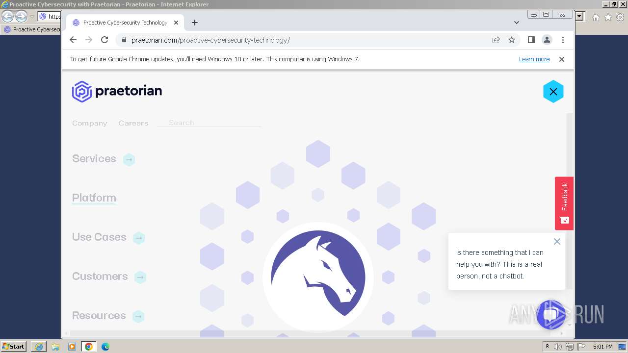628x353 pixels.
Task: Click Internet Explorer back button
Action: (x=7, y=17)
